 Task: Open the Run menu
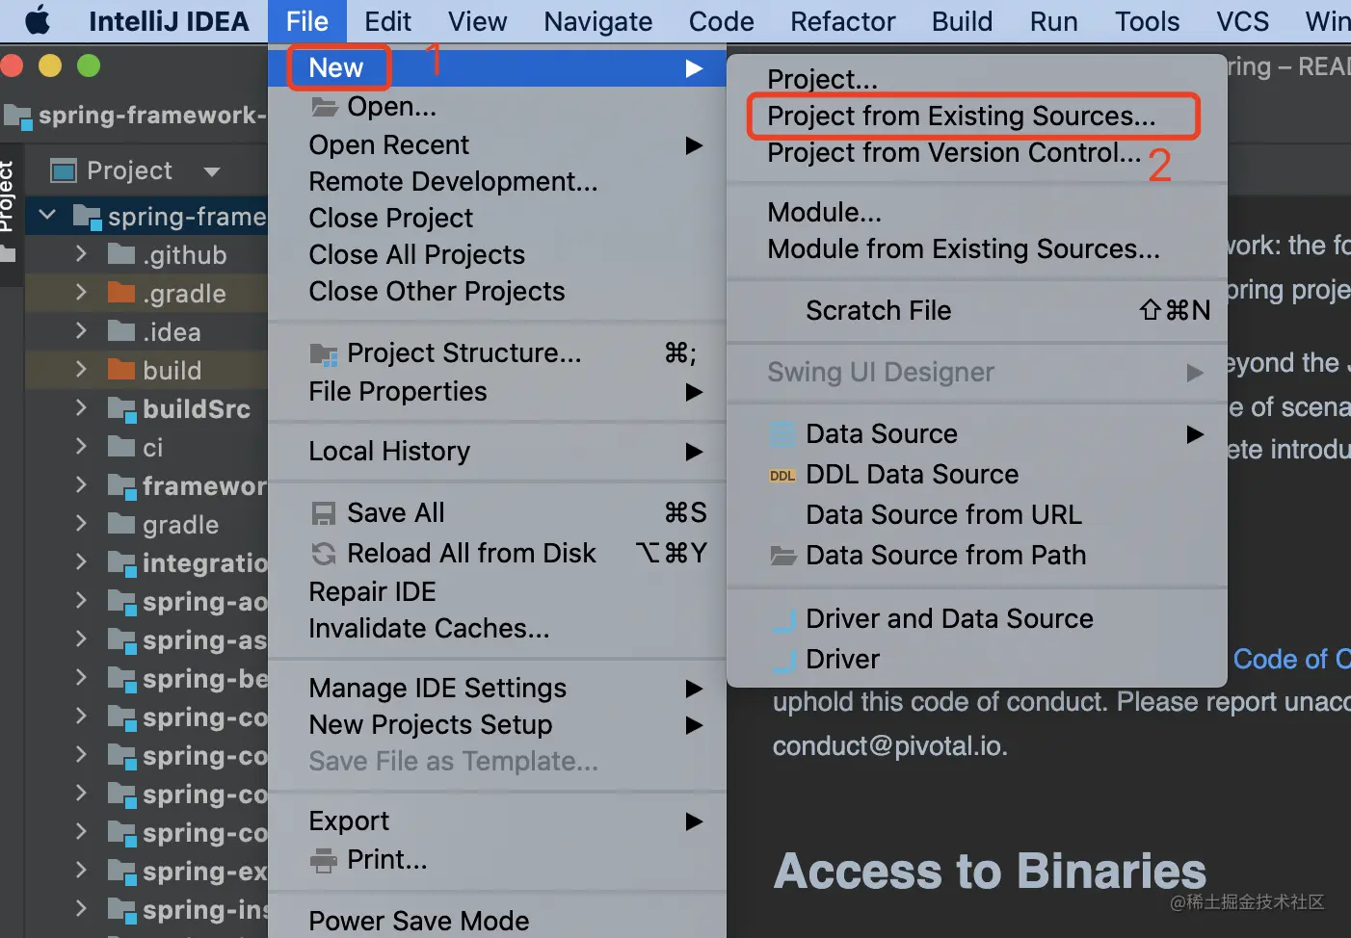pos(1053,21)
